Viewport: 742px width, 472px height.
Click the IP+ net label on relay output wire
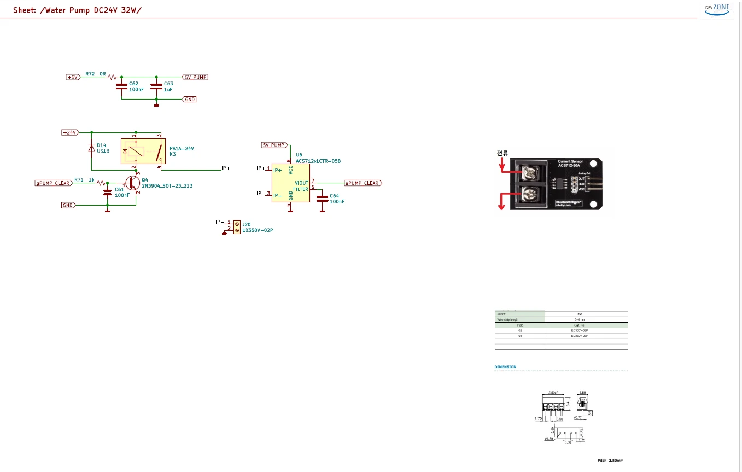click(x=225, y=168)
